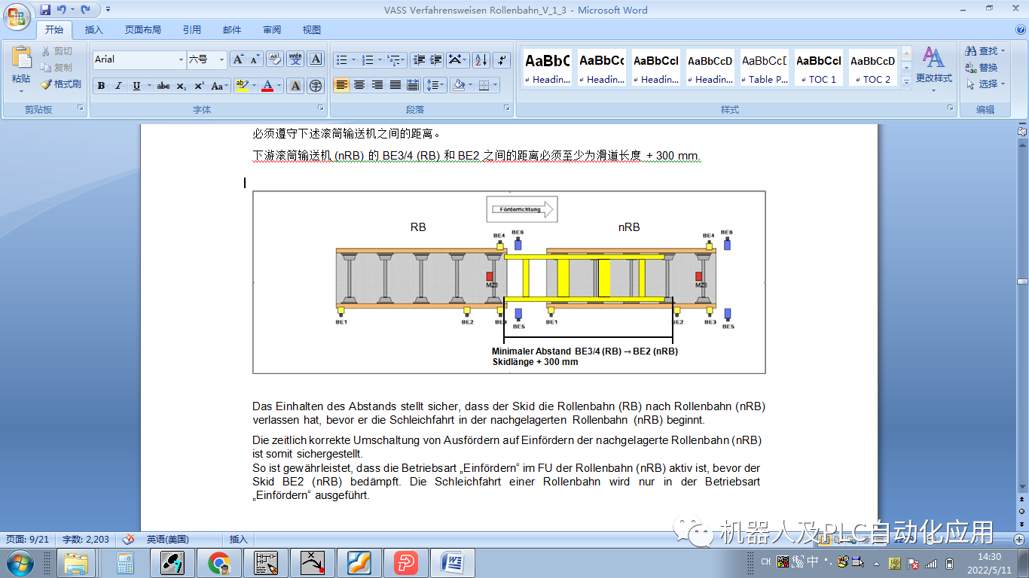The height and width of the screenshot is (578, 1029).
Task: Click 英语(美国) language indicator to change proofing language
Action: pyautogui.click(x=169, y=540)
